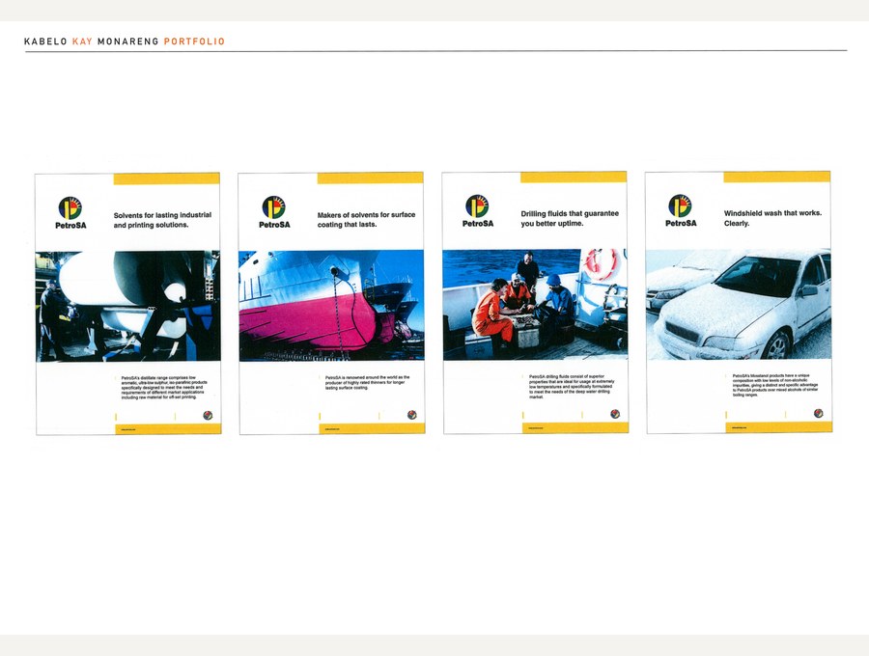Click top yellow bar on industrial solvents poster

(167, 178)
